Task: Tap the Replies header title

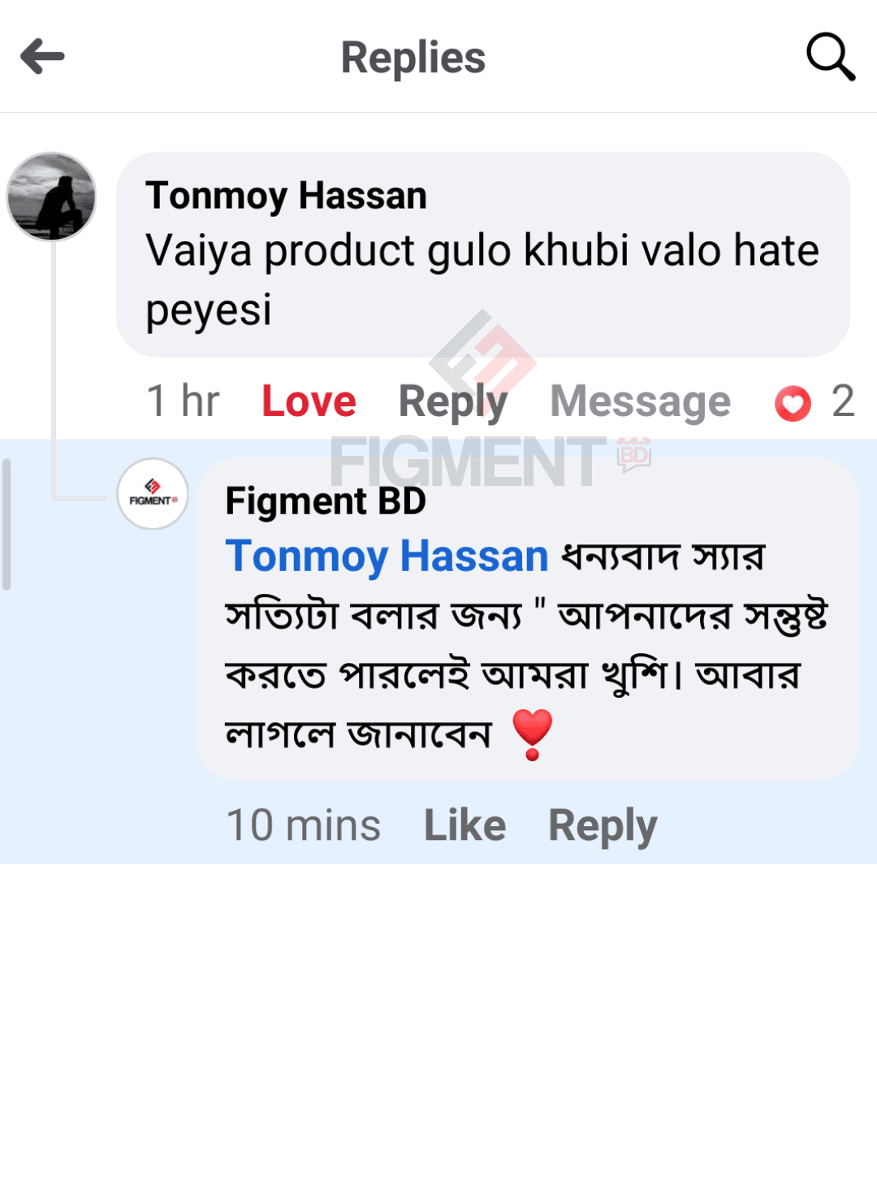Action: click(413, 58)
